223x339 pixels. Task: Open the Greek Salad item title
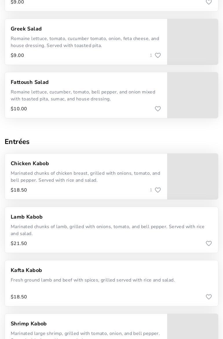(x=26, y=29)
